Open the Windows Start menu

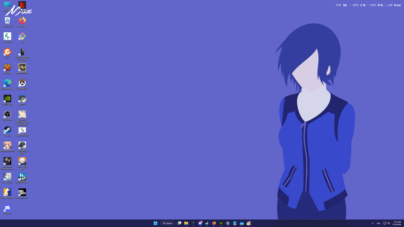[x=156, y=223]
